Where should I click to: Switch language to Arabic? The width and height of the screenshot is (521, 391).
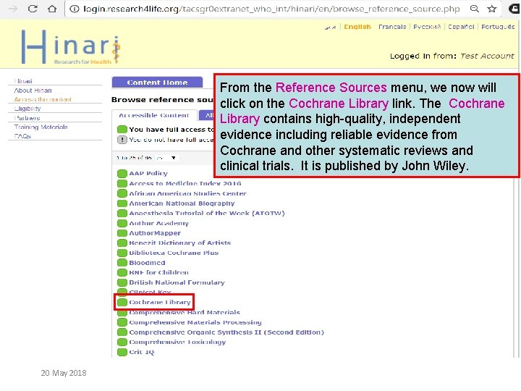tap(330, 27)
